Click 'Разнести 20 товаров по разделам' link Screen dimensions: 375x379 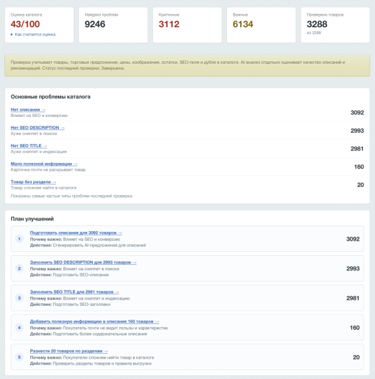click(x=69, y=351)
